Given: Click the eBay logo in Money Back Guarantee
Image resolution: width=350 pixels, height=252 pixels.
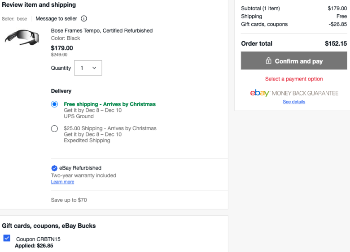Looking at the screenshot, I should point(260,93).
